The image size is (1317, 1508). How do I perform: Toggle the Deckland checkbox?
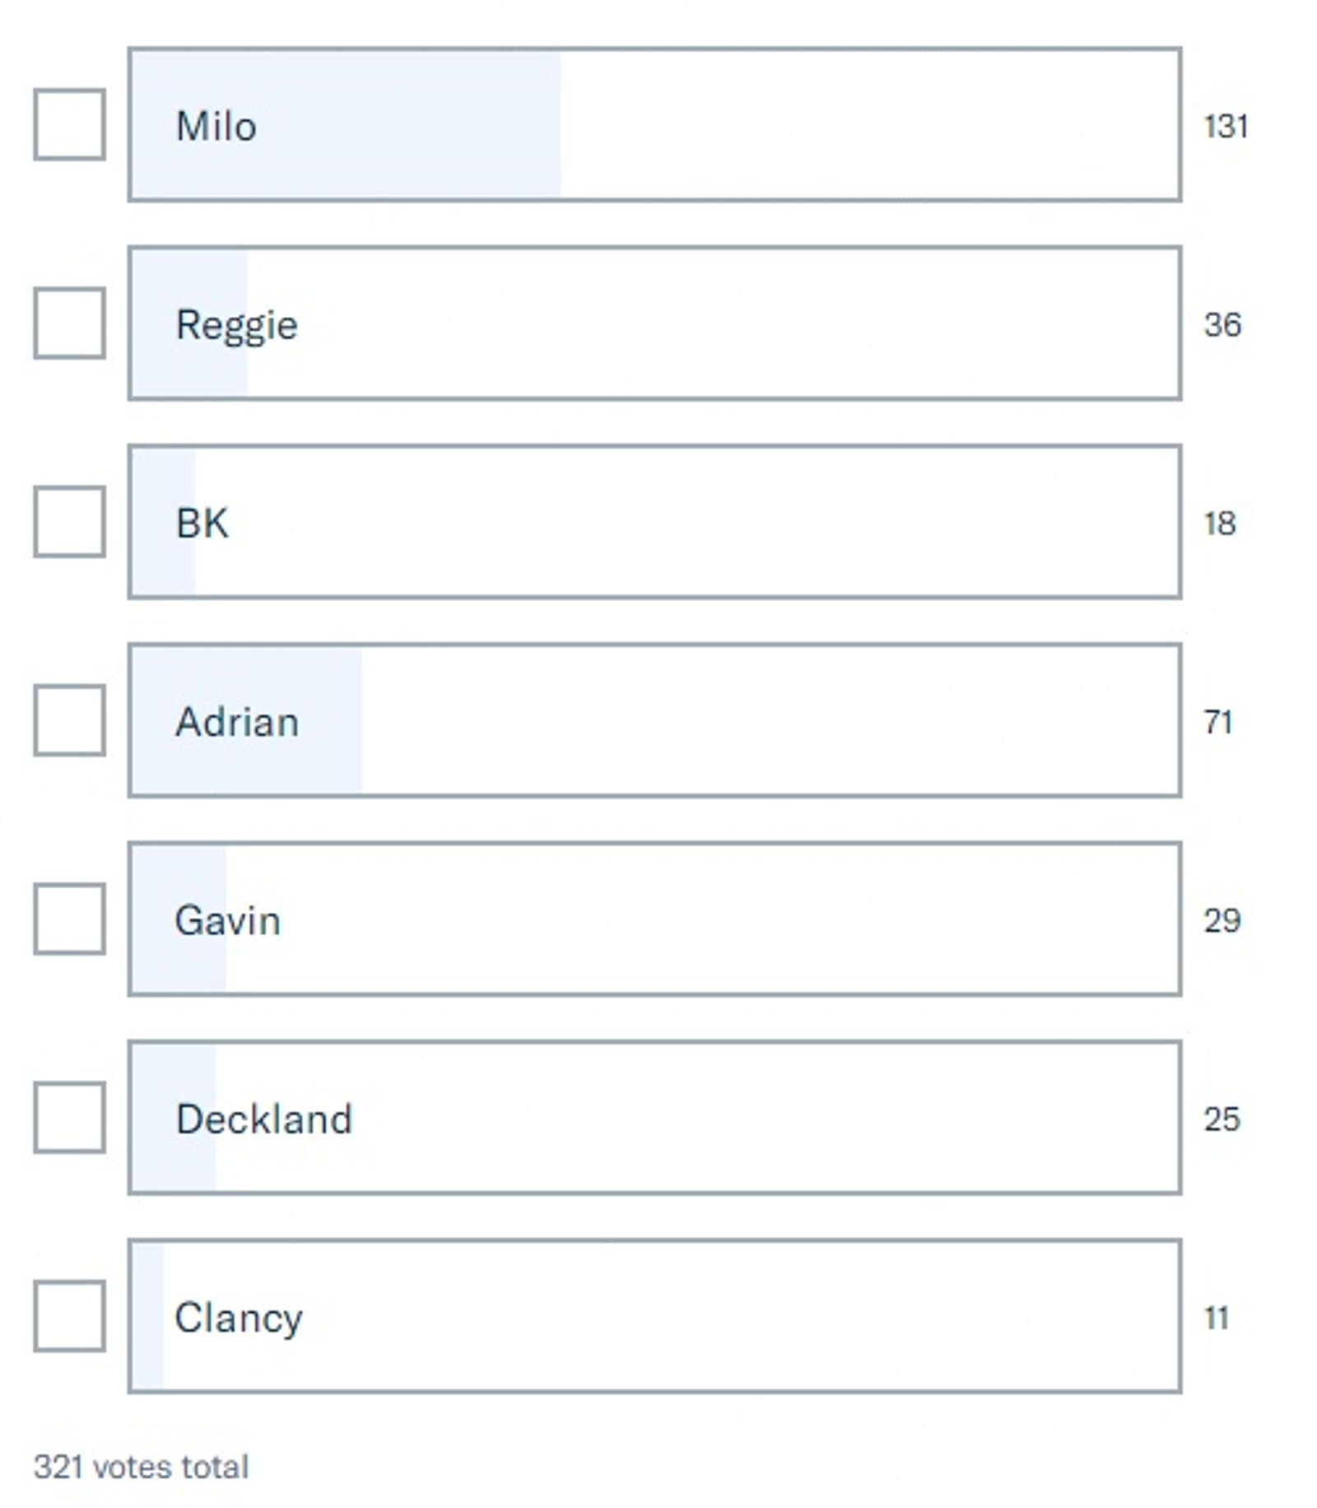[x=69, y=1117]
